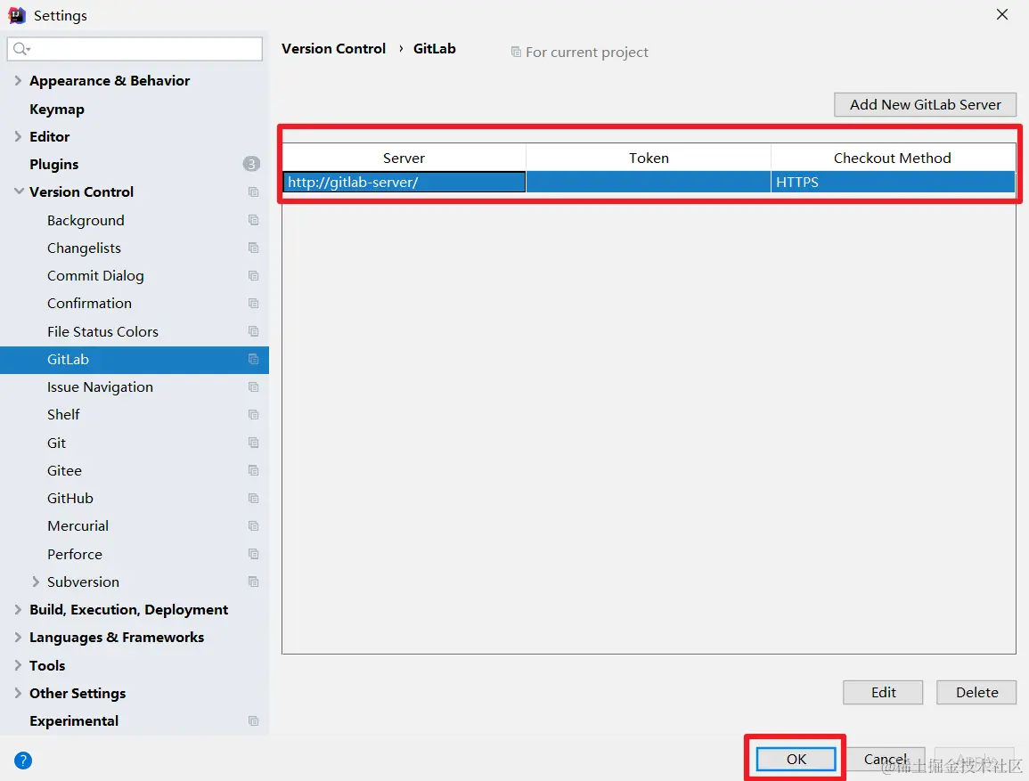Click the project-level icon beside Changelists

tap(253, 248)
